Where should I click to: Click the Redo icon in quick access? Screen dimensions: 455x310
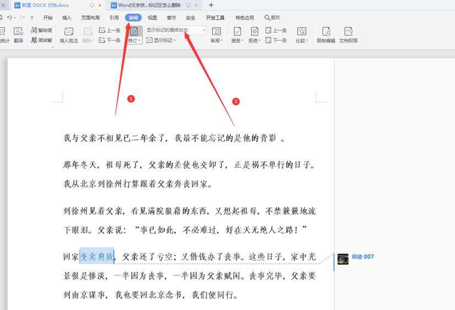tap(22, 18)
